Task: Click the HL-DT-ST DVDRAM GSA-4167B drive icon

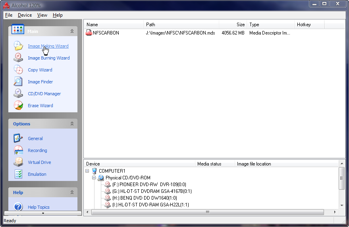Action: click(x=108, y=191)
